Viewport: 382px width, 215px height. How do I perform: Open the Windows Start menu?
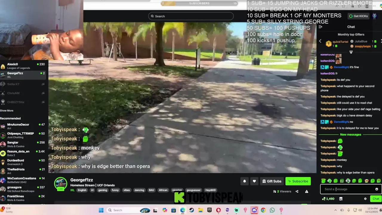tap(101, 210)
